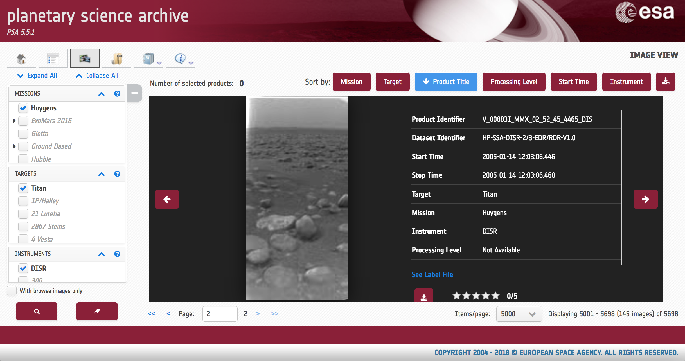Rate the product using the stars
685x361 pixels.
pyautogui.click(x=476, y=296)
